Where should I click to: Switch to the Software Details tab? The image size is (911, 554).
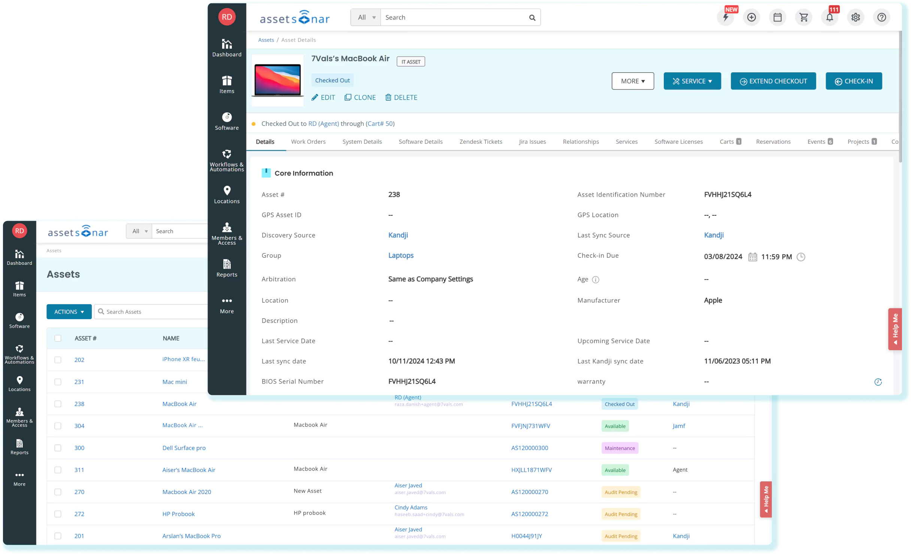tap(420, 142)
